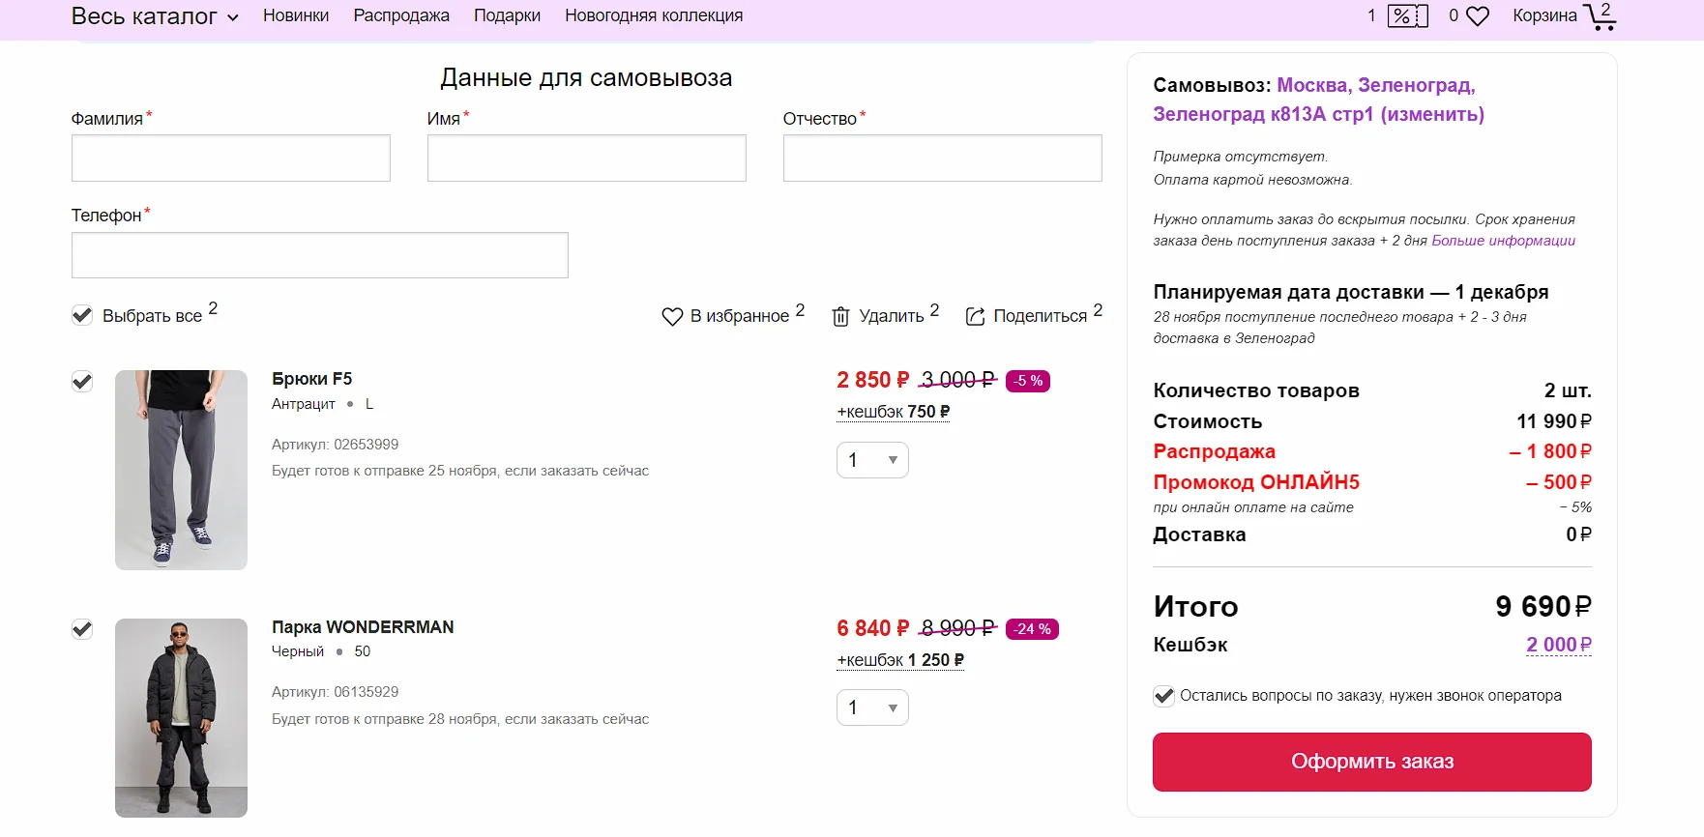Click into the Телефон input field
The image size is (1704, 837).
tap(319, 255)
